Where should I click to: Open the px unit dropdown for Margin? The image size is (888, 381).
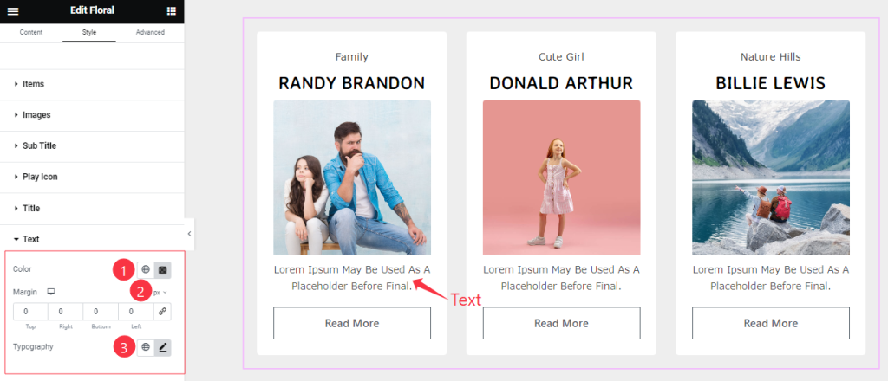[x=160, y=293]
